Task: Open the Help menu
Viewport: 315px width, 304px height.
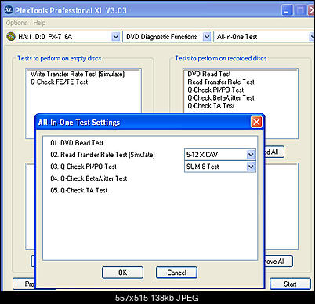Action: coord(39,23)
